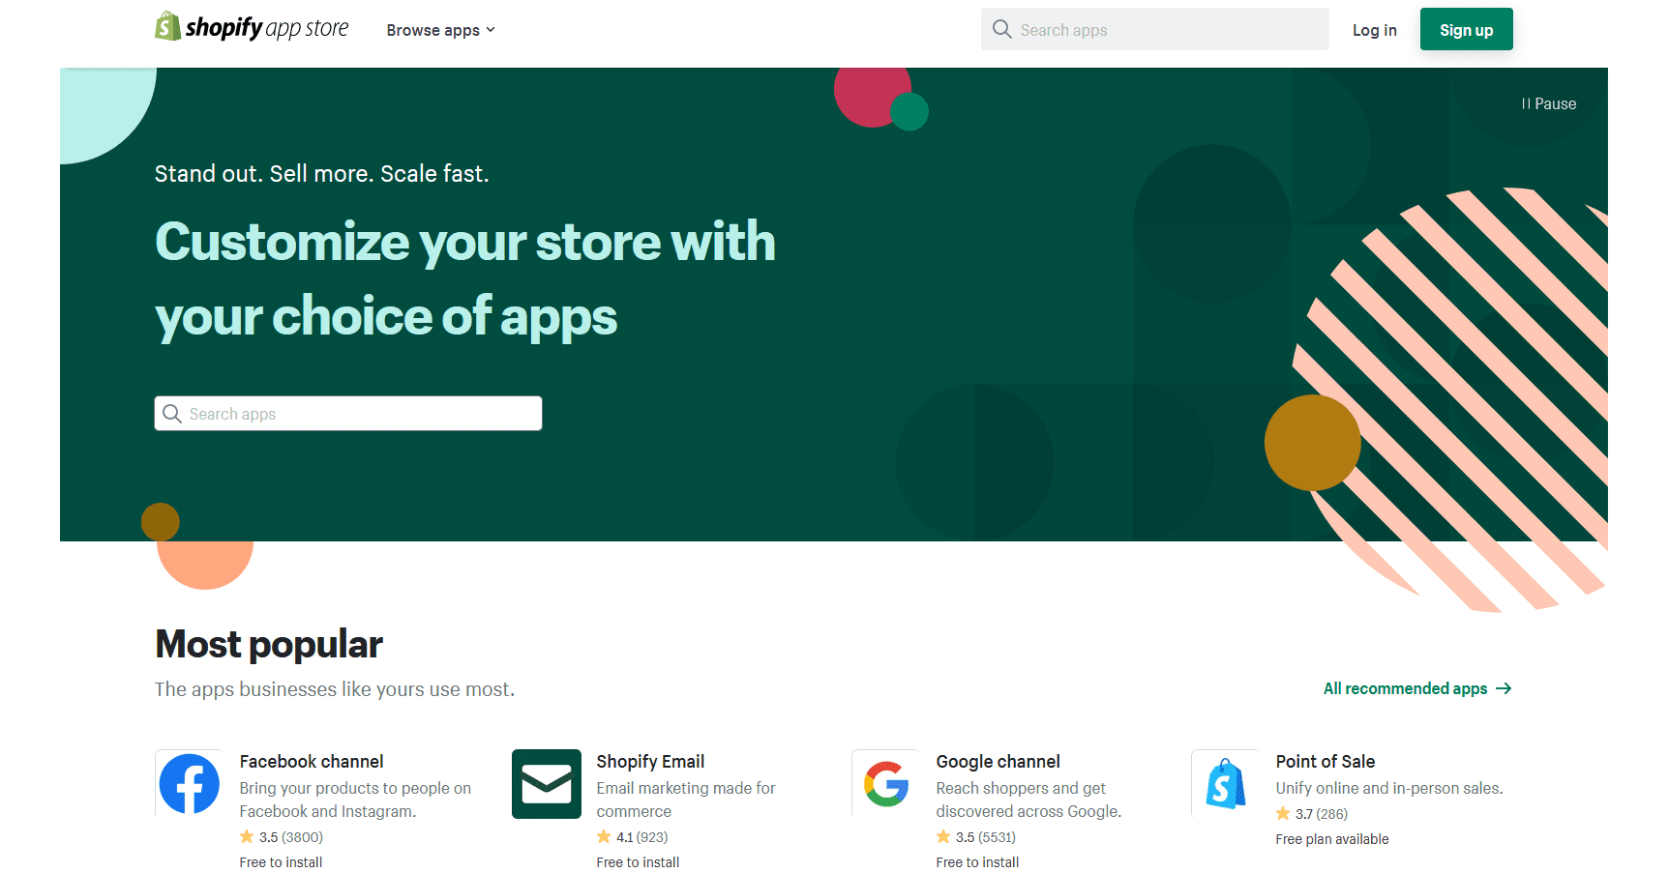Click Free to install under Google channel
1669x873 pixels.
tap(977, 861)
